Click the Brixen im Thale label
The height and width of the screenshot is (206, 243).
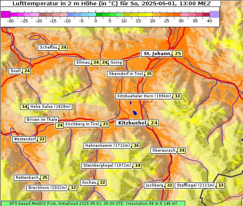[42, 120]
